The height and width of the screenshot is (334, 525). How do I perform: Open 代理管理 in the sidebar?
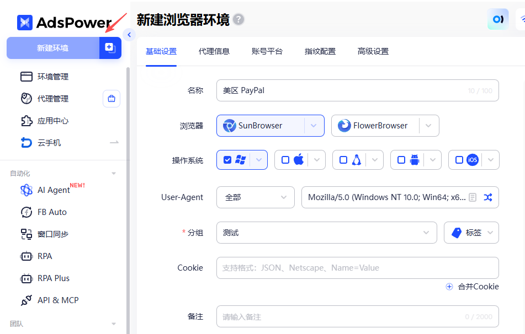click(x=53, y=99)
